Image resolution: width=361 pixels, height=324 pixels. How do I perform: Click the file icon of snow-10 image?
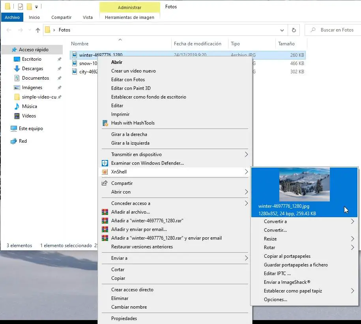pos(75,63)
